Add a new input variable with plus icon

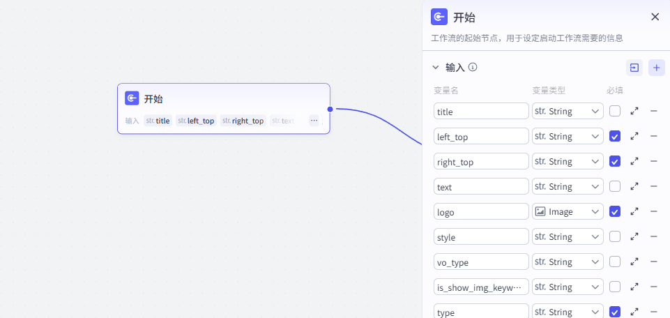(x=656, y=68)
